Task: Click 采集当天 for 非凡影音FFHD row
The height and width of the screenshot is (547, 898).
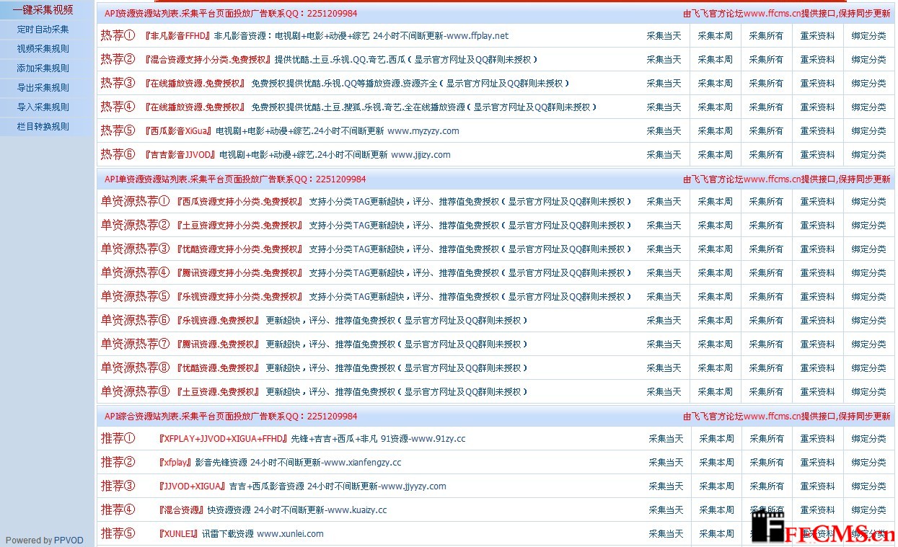Action: pyautogui.click(x=664, y=36)
